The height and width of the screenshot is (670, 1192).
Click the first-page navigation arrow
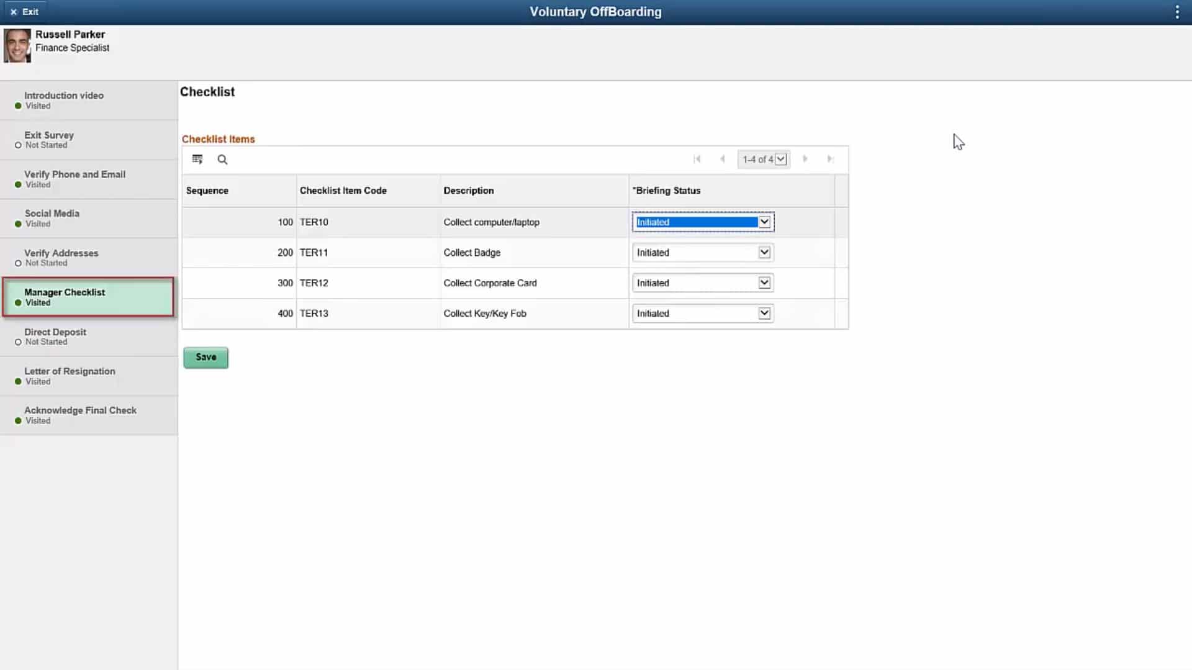[698, 159]
